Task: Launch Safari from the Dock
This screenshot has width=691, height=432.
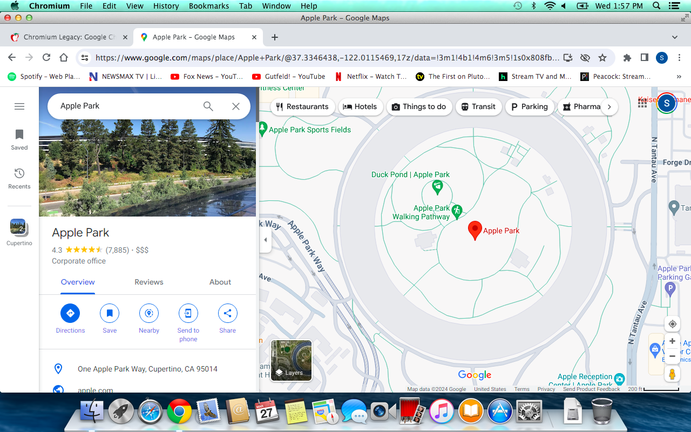Action: [150, 411]
